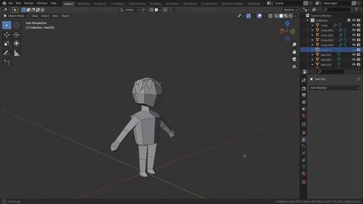This screenshot has height=204, width=363.
Task: Activate the Cursor tool
Action: [x=16, y=25]
